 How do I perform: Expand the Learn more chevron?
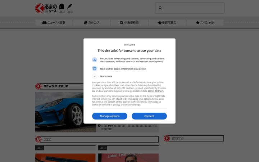coord(95,76)
